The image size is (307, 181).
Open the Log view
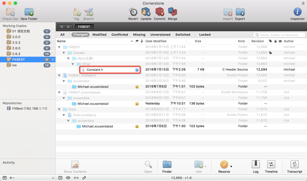256,164
